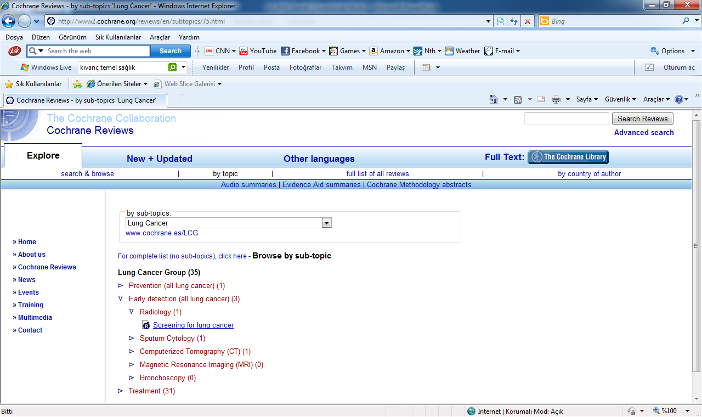Open the address bar history dropdown
Screen dimensions: 702x417
489,21
